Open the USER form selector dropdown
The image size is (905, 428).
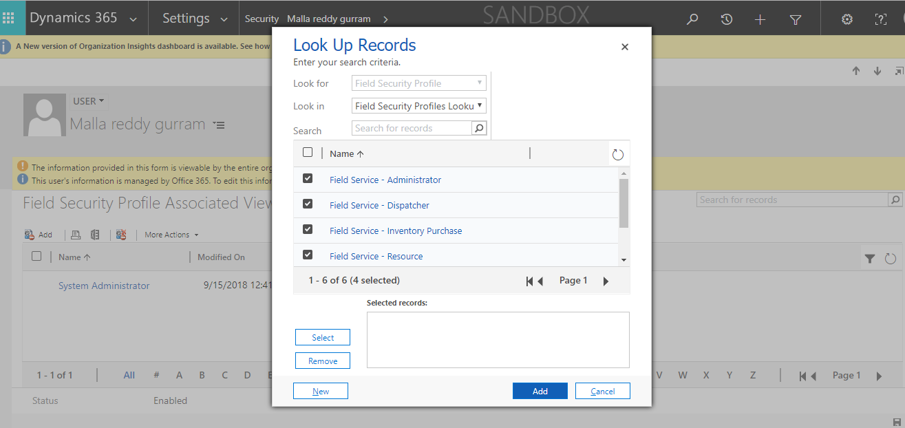[89, 101]
